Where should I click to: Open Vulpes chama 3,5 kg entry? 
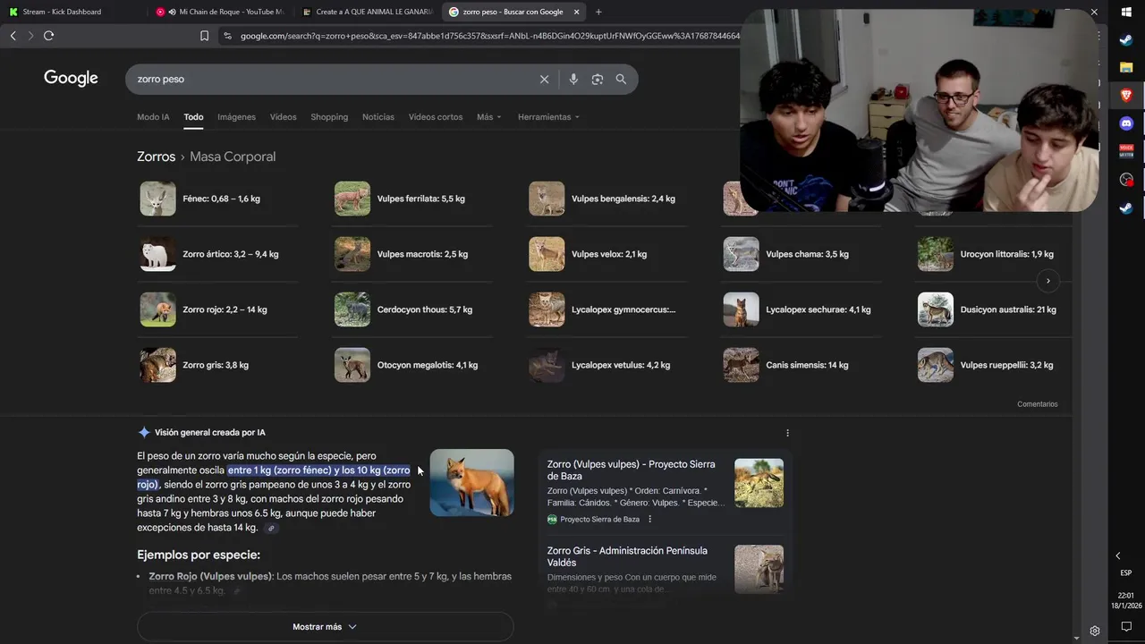point(803,254)
